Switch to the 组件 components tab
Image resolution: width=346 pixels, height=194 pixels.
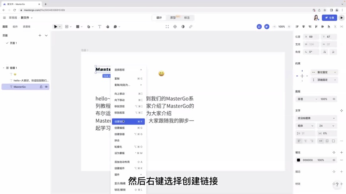15,27
